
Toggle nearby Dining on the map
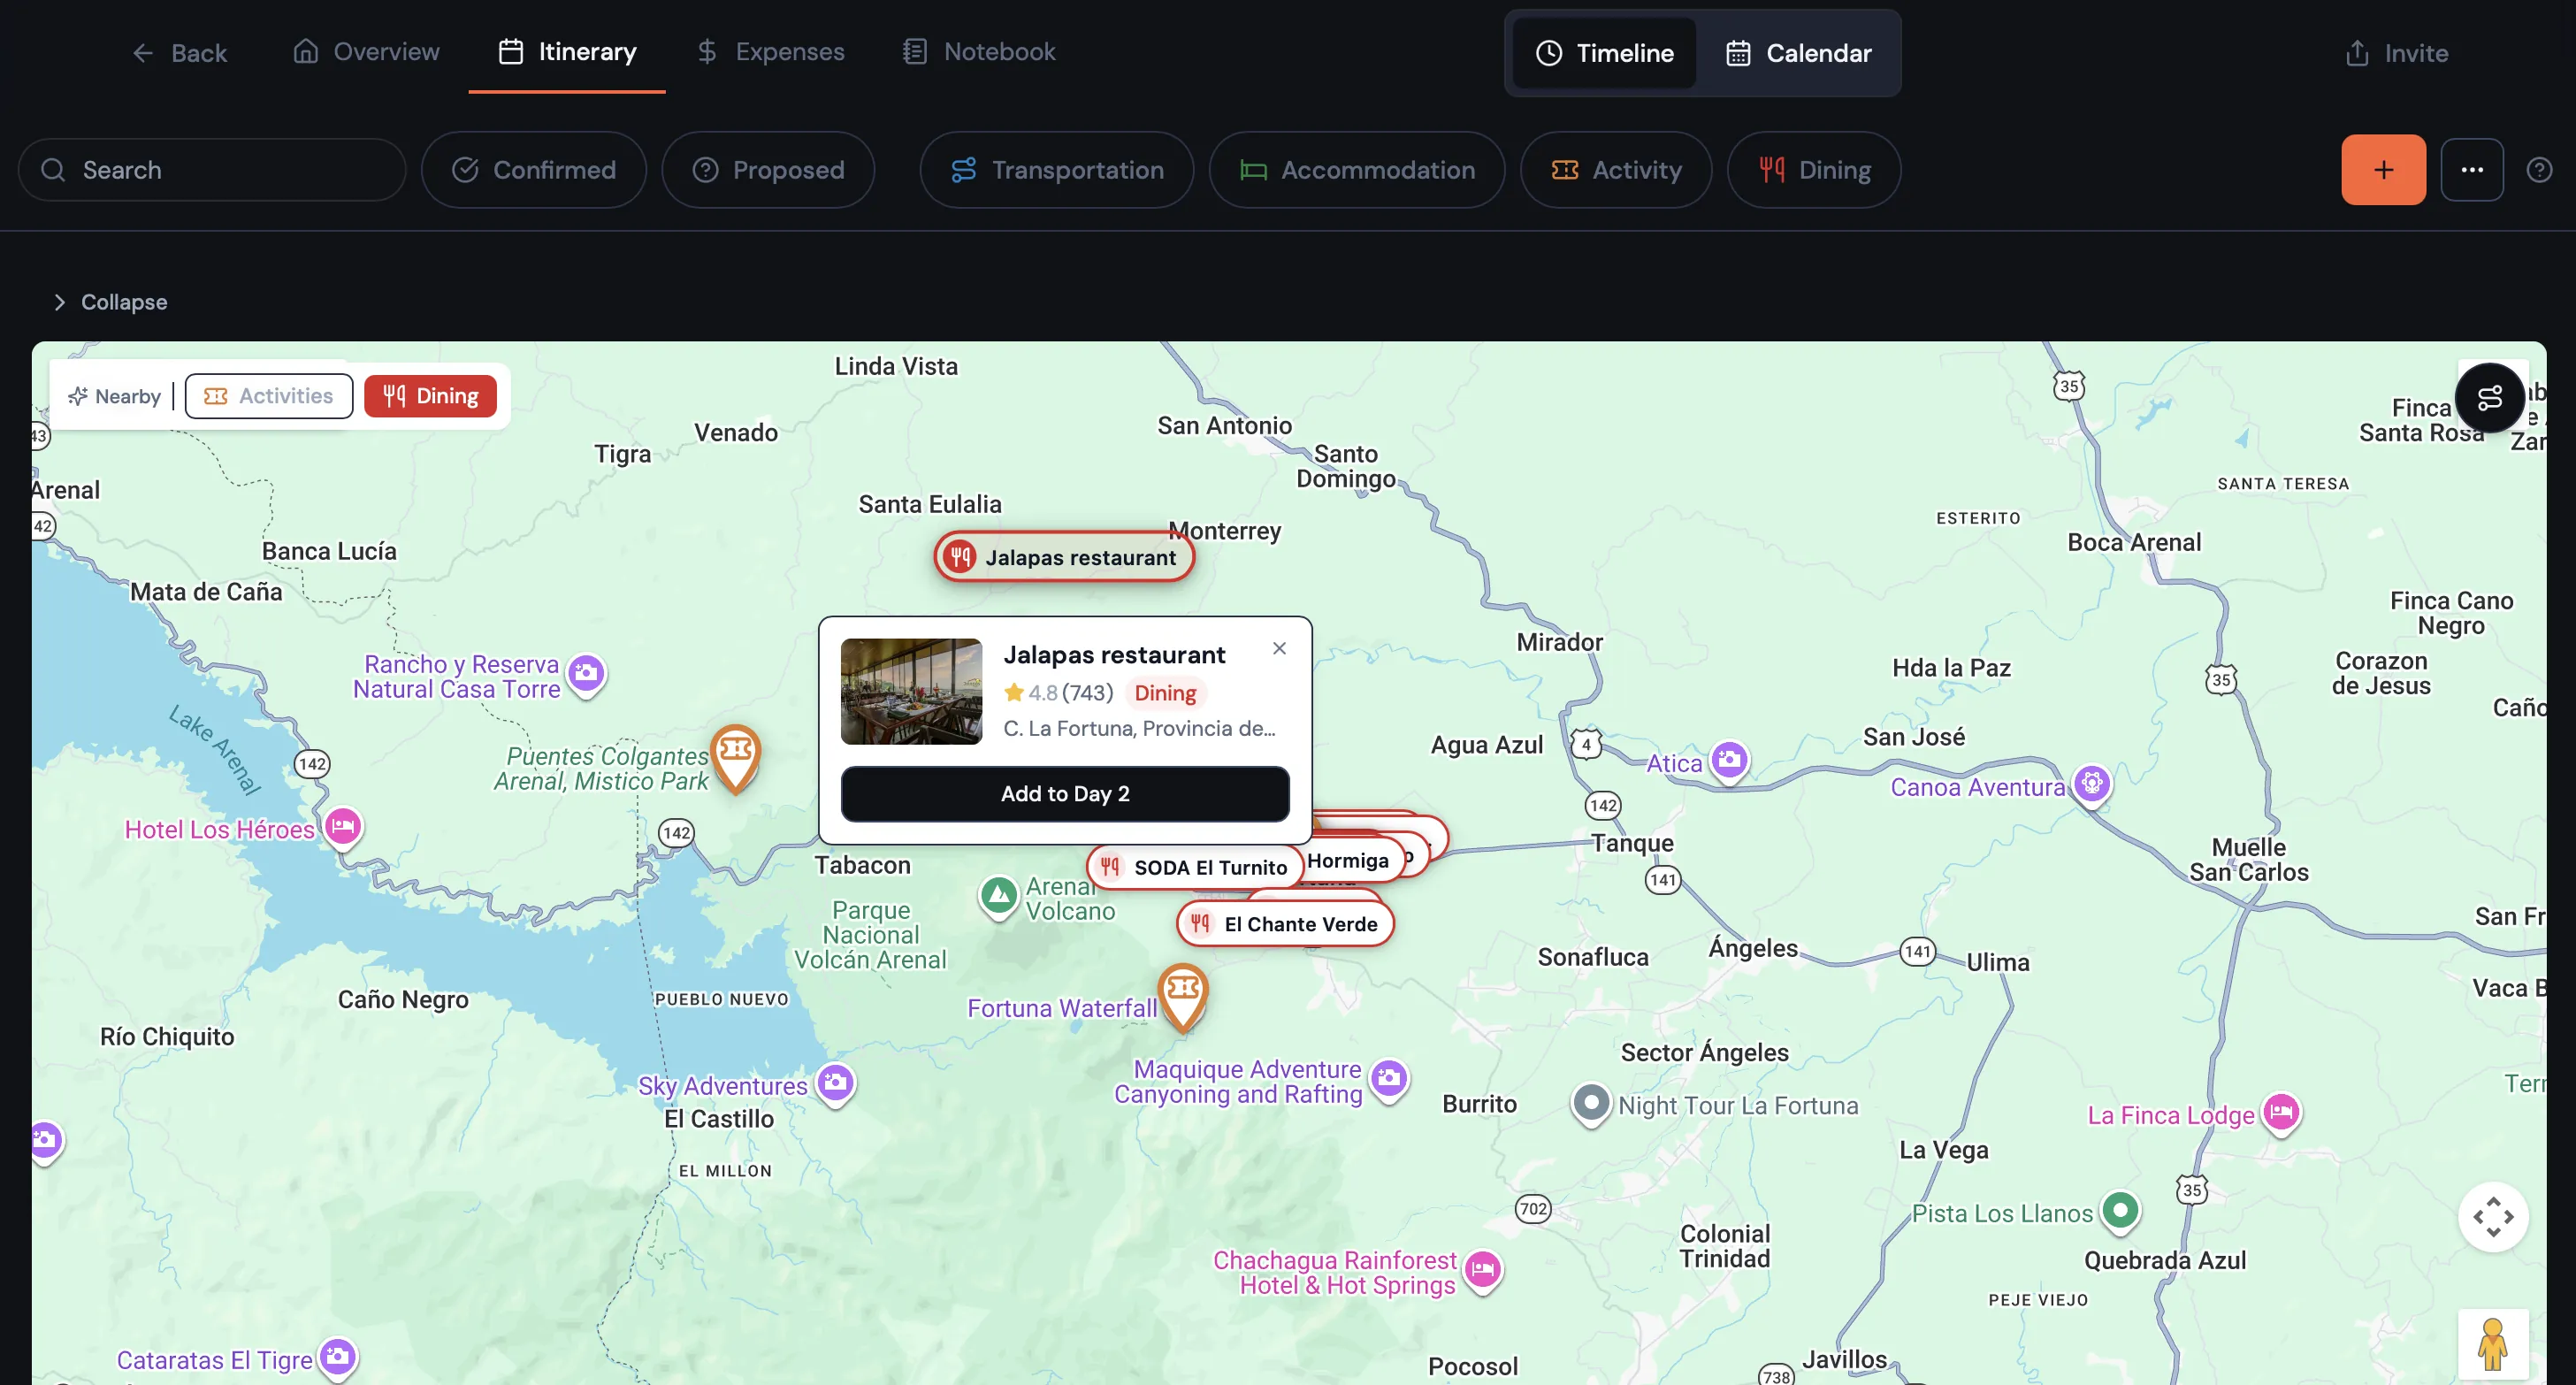(430, 396)
